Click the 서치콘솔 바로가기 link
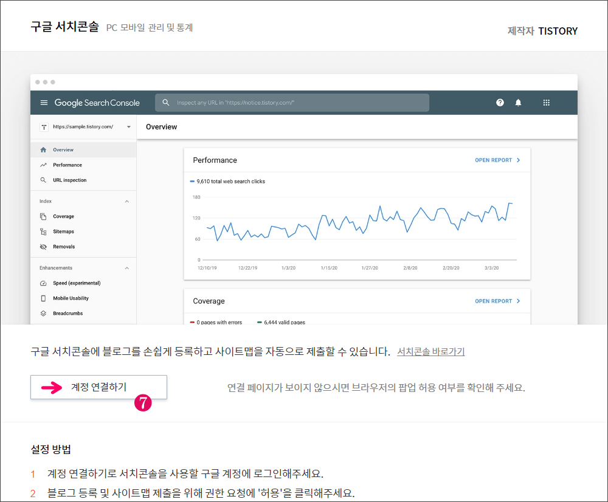This screenshot has height=502, width=608. 431,352
